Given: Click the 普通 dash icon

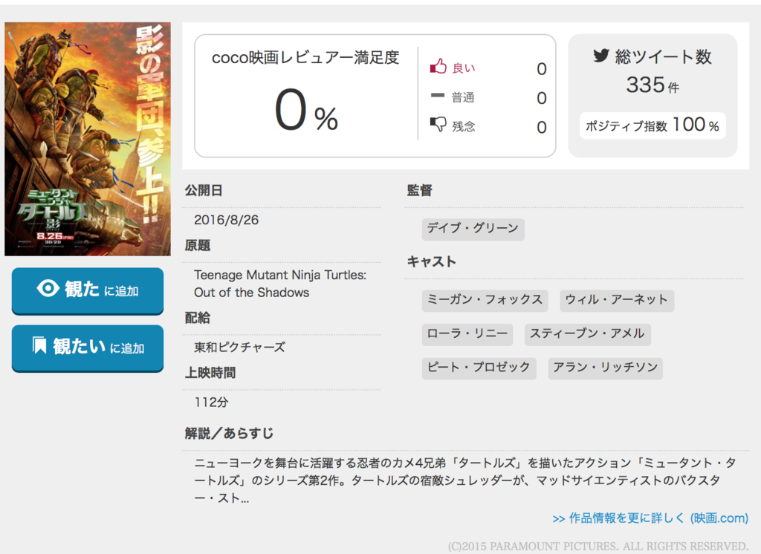Looking at the screenshot, I should click(437, 96).
